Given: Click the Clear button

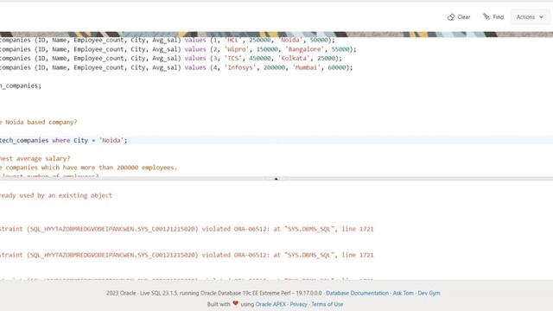Looking at the screenshot, I should (459, 17).
